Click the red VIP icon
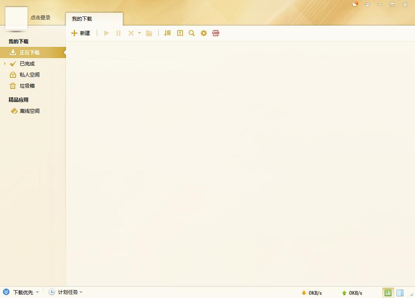This screenshot has width=415, height=298. [x=216, y=33]
